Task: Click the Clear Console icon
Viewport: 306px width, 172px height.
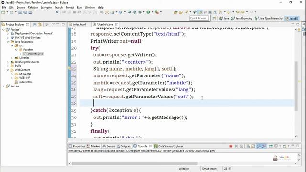Action: (248, 146)
